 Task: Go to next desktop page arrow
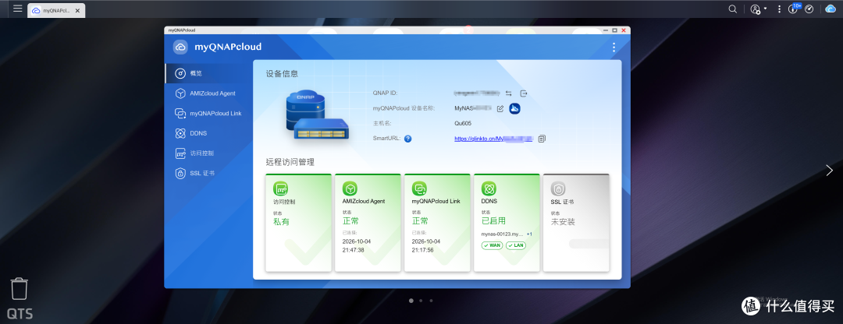point(829,170)
